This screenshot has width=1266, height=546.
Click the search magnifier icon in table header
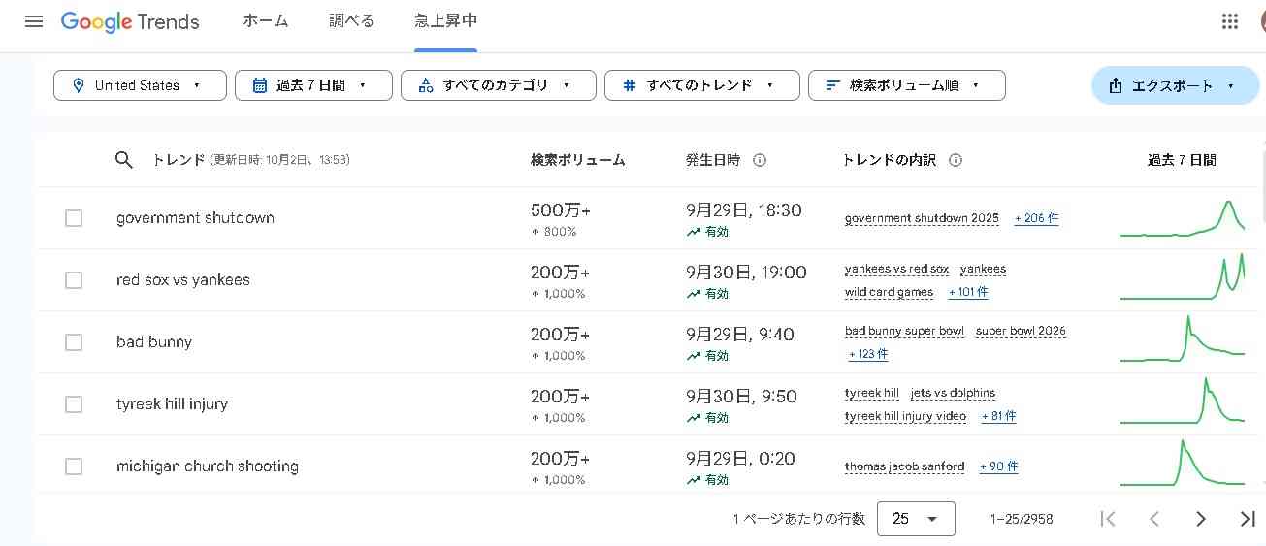(123, 160)
